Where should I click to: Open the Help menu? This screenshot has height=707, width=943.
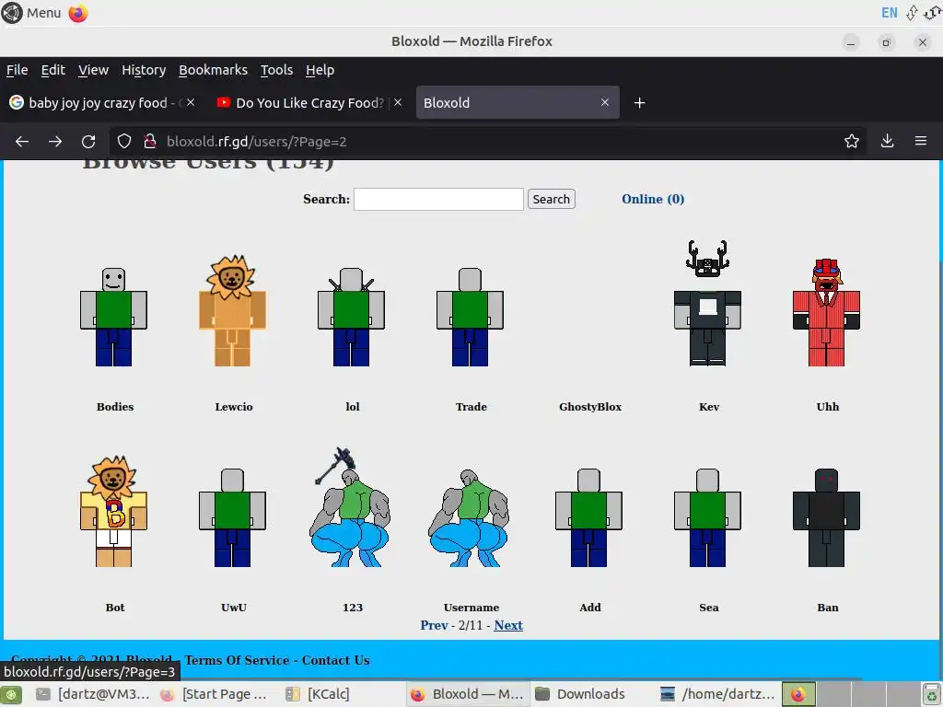tap(320, 70)
